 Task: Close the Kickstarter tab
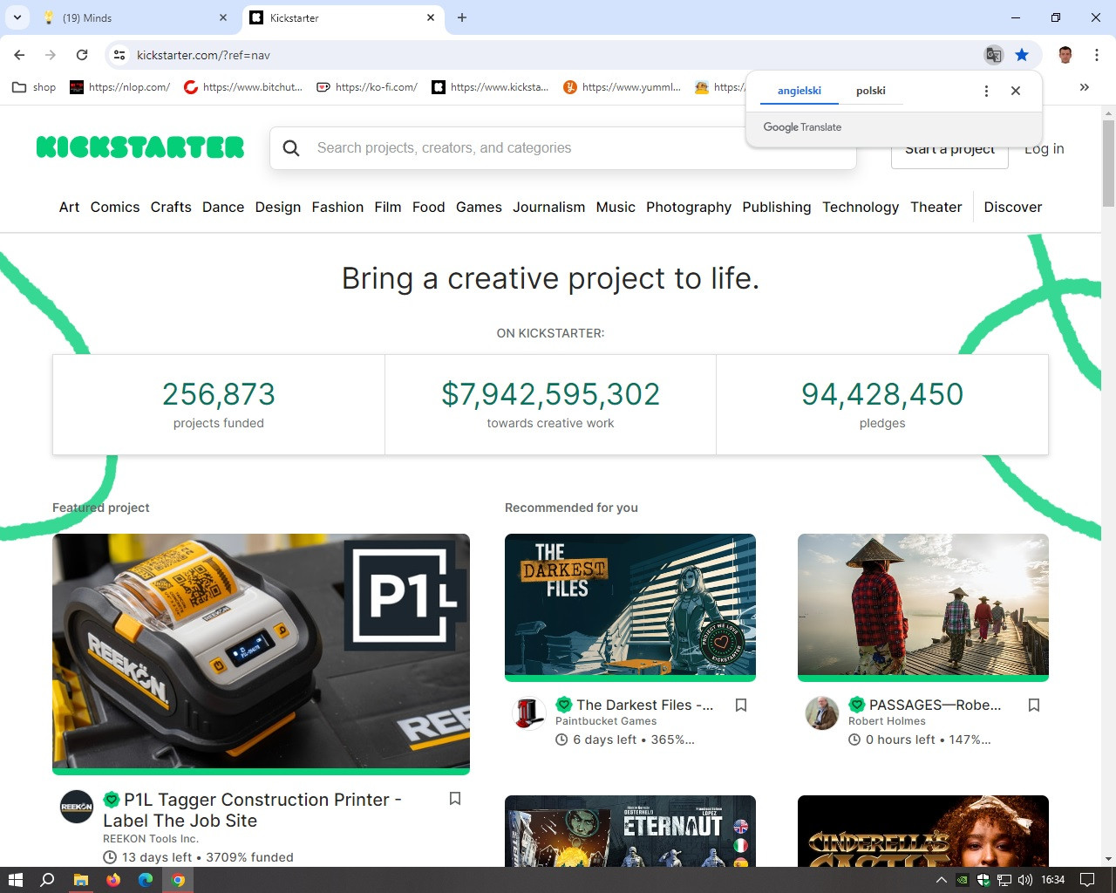click(431, 17)
